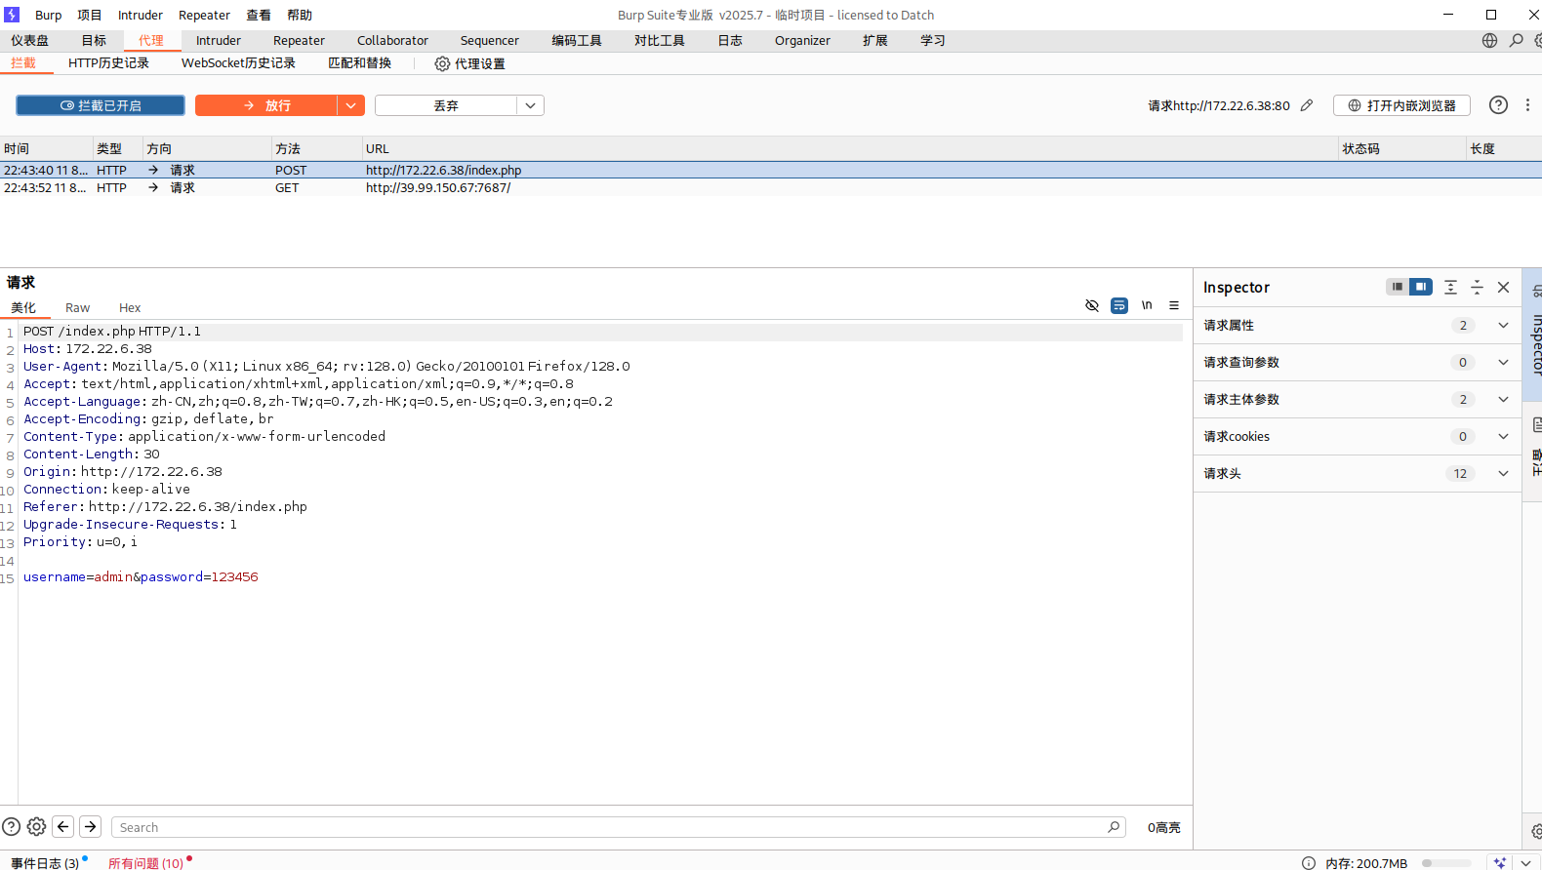Open search help icon at bottom left
1542x870 pixels.
pyautogui.click(x=11, y=826)
